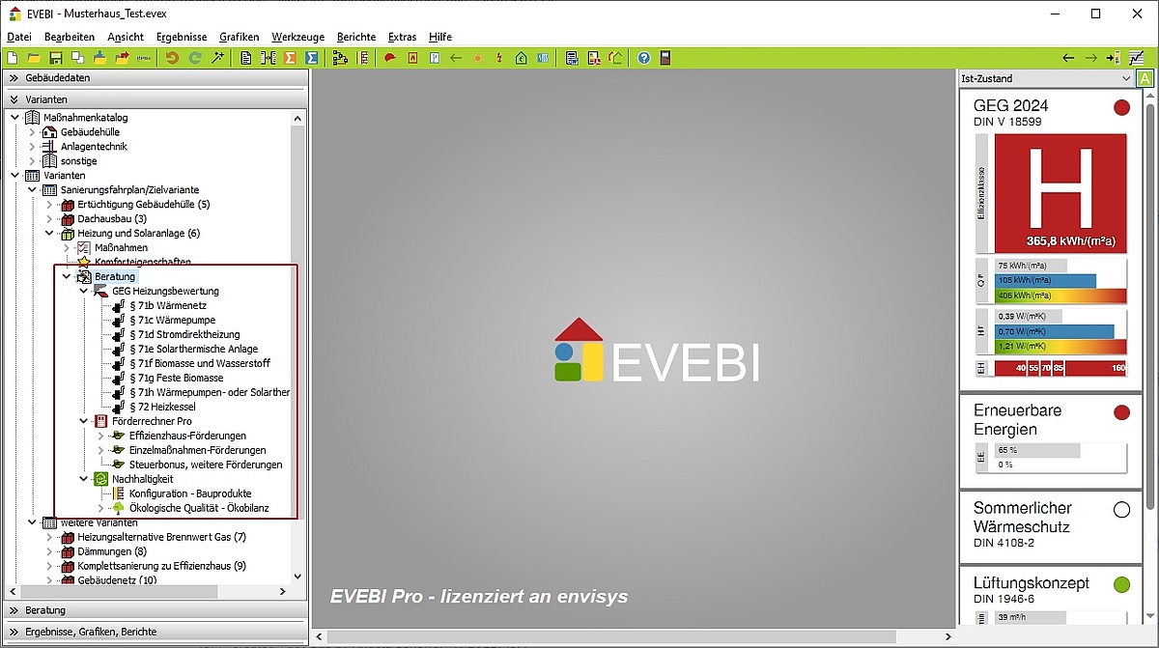Expand the Effizienzhaus-Förderungen node arrow

point(100,436)
